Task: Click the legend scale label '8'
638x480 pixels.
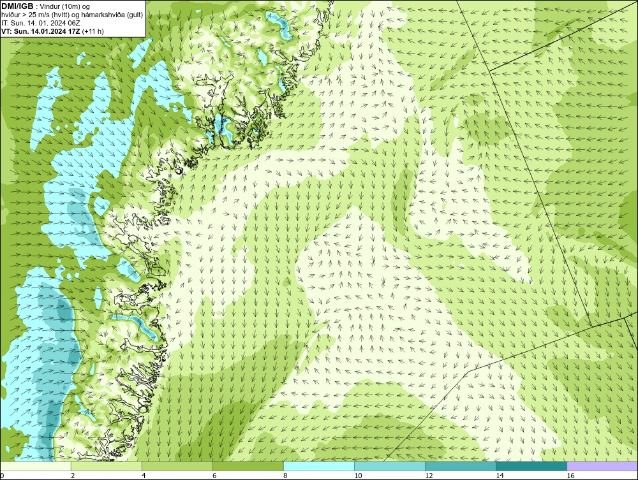Action: [x=285, y=476]
